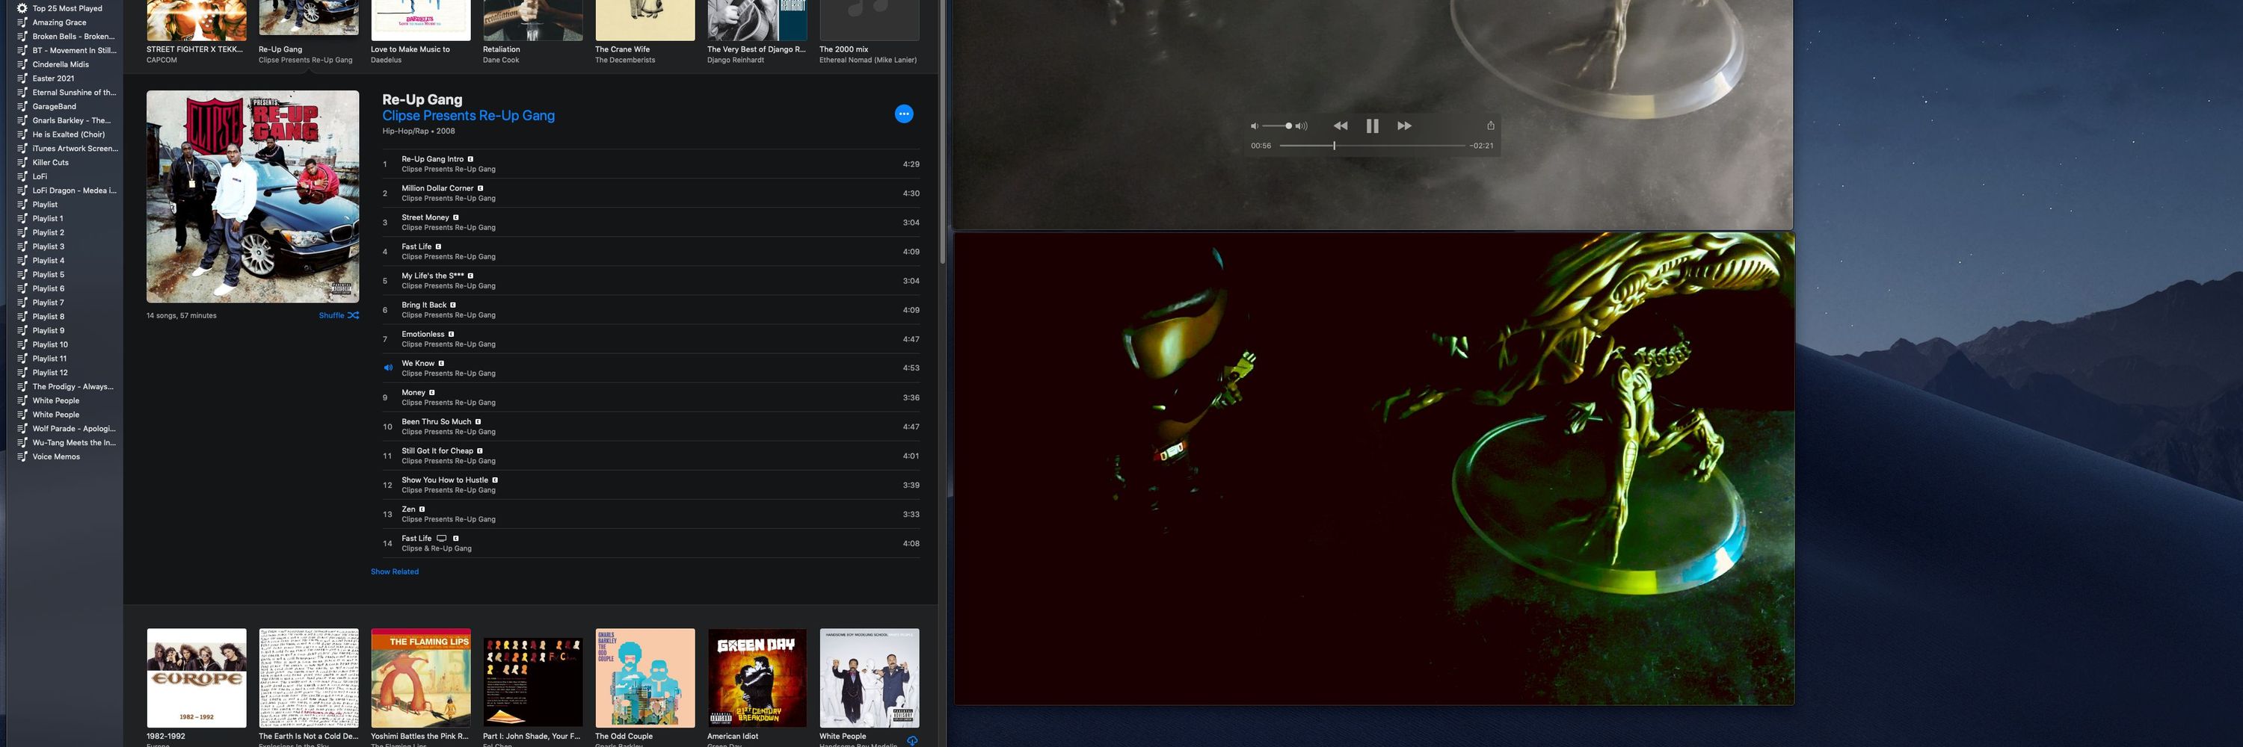The height and width of the screenshot is (747, 2243).
Task: Select Playlist 12 in sidebar
Action: pyautogui.click(x=49, y=372)
